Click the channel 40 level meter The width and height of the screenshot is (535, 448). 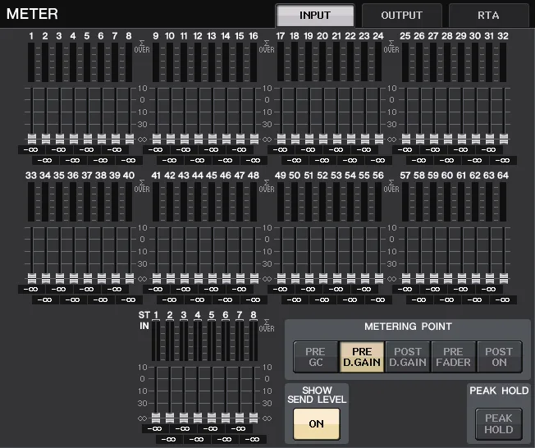[x=129, y=202]
